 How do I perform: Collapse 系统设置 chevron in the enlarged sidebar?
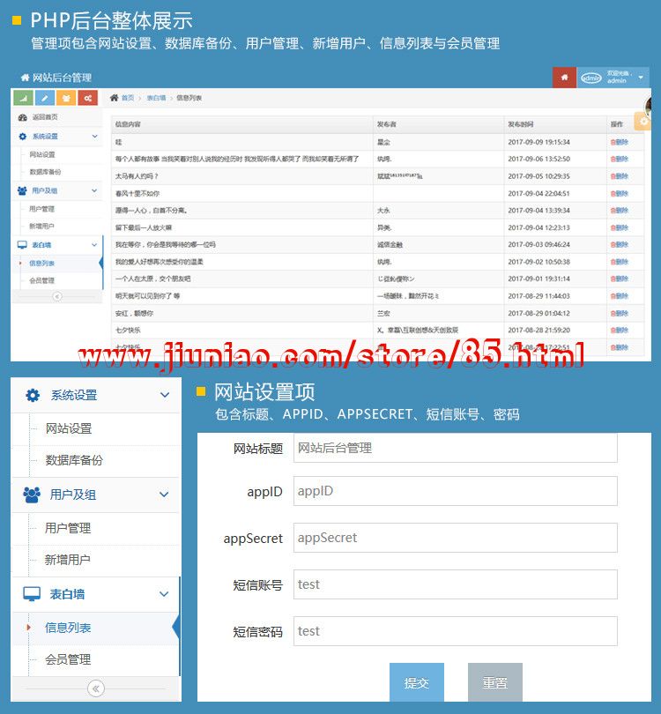165,395
